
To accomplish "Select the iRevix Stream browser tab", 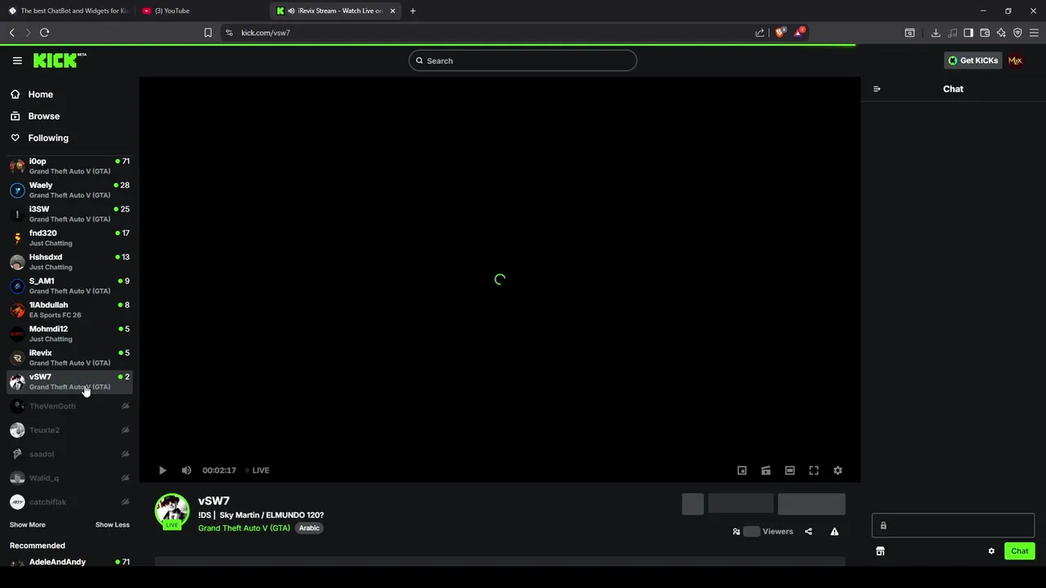I will (x=335, y=11).
